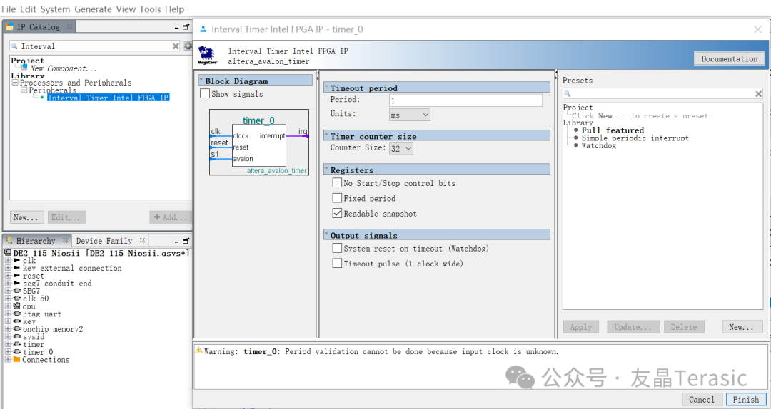Close the Device Family tab via its X

point(142,241)
